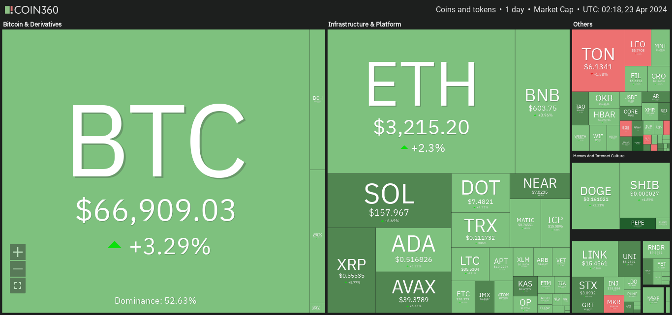Click the zoom out minus button
Image resolution: width=672 pixels, height=315 pixels.
(x=18, y=269)
